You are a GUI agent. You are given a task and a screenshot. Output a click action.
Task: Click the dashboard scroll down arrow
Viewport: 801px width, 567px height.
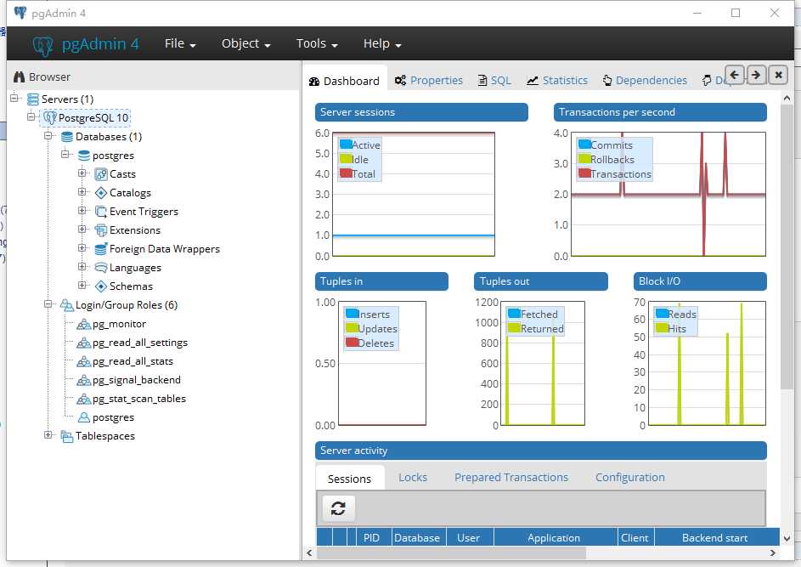787,538
